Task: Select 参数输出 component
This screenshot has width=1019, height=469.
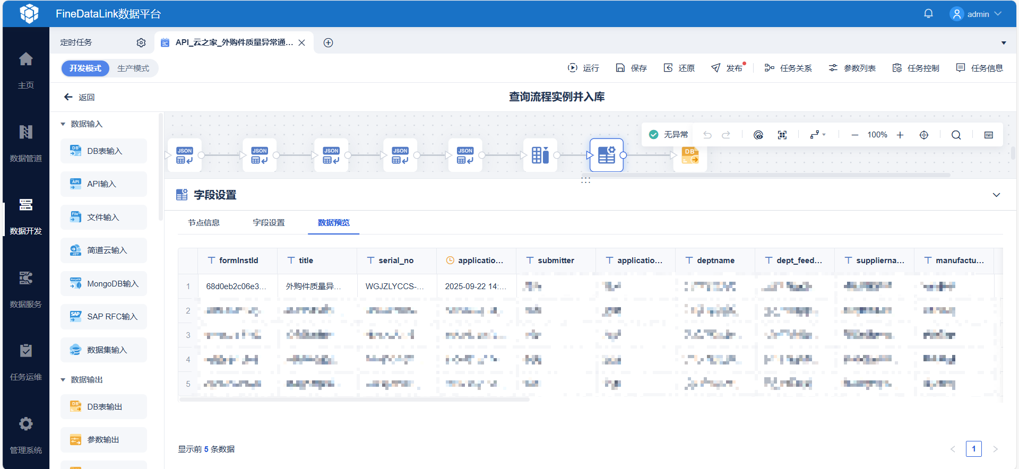Action: point(103,440)
